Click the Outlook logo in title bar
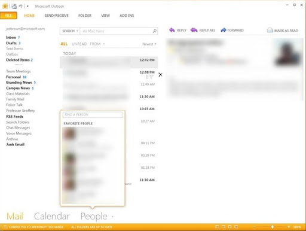Image resolution: width=306 pixels, height=231 pixels. click(x=5, y=6)
